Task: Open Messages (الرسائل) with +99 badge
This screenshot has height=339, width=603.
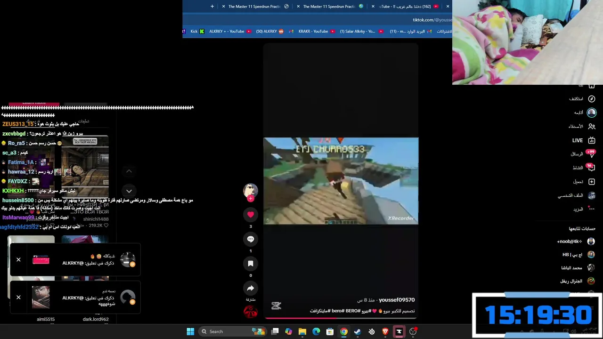Action: tap(583, 154)
